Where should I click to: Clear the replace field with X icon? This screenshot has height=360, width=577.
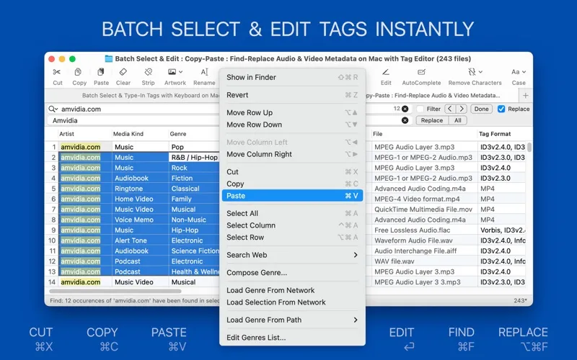405,120
